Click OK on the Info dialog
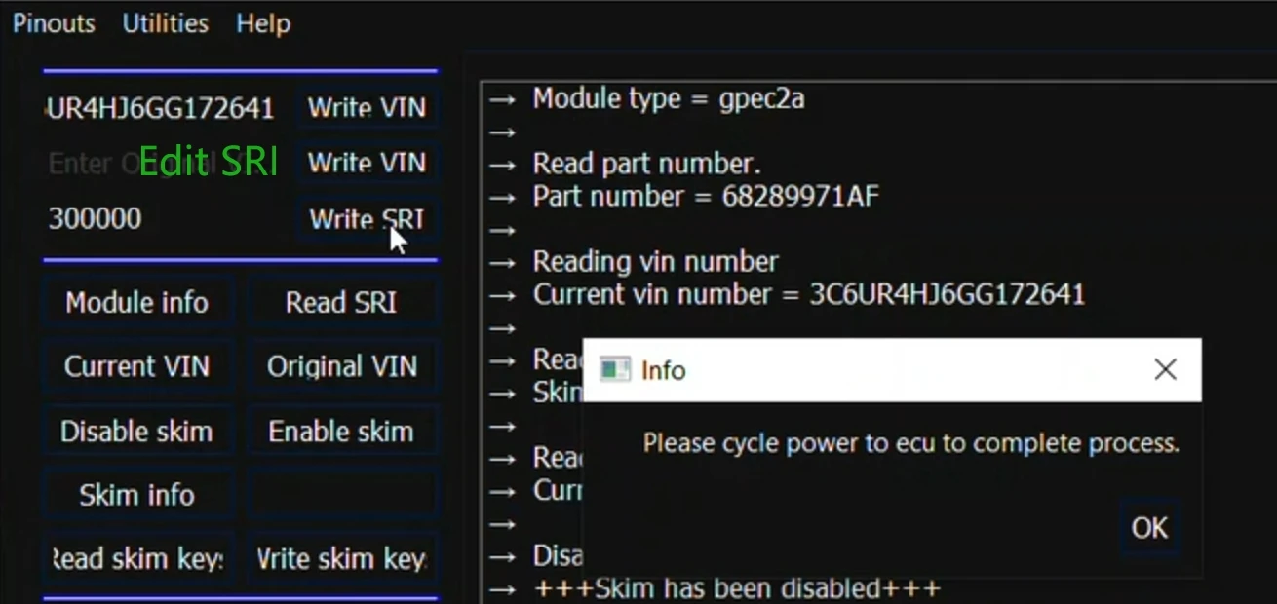This screenshot has width=1277, height=604. (1149, 527)
